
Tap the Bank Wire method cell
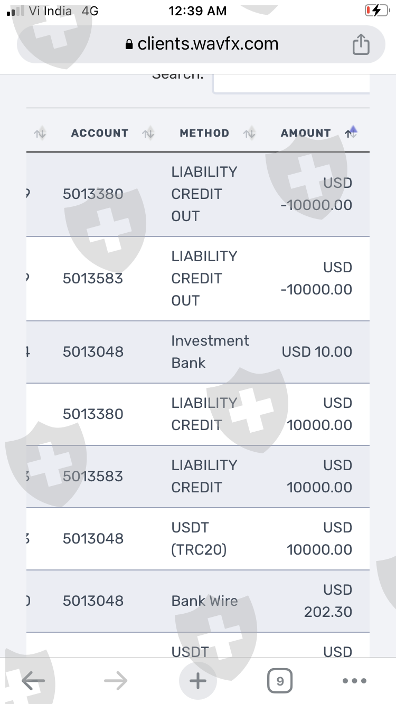click(x=204, y=601)
